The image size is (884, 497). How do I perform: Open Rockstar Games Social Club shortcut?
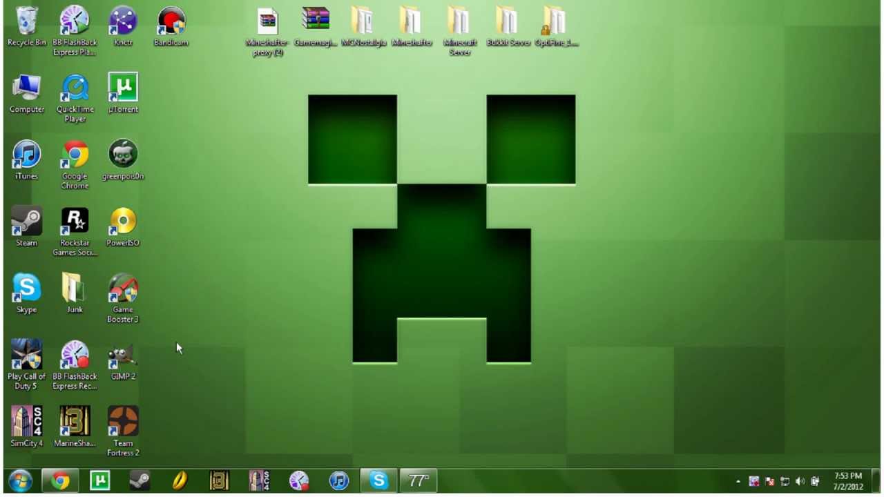75,232
